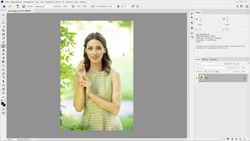Viewport: 250px width, 141px height.
Task: Toggle pressure control for opacity
Action: tap(73, 6)
